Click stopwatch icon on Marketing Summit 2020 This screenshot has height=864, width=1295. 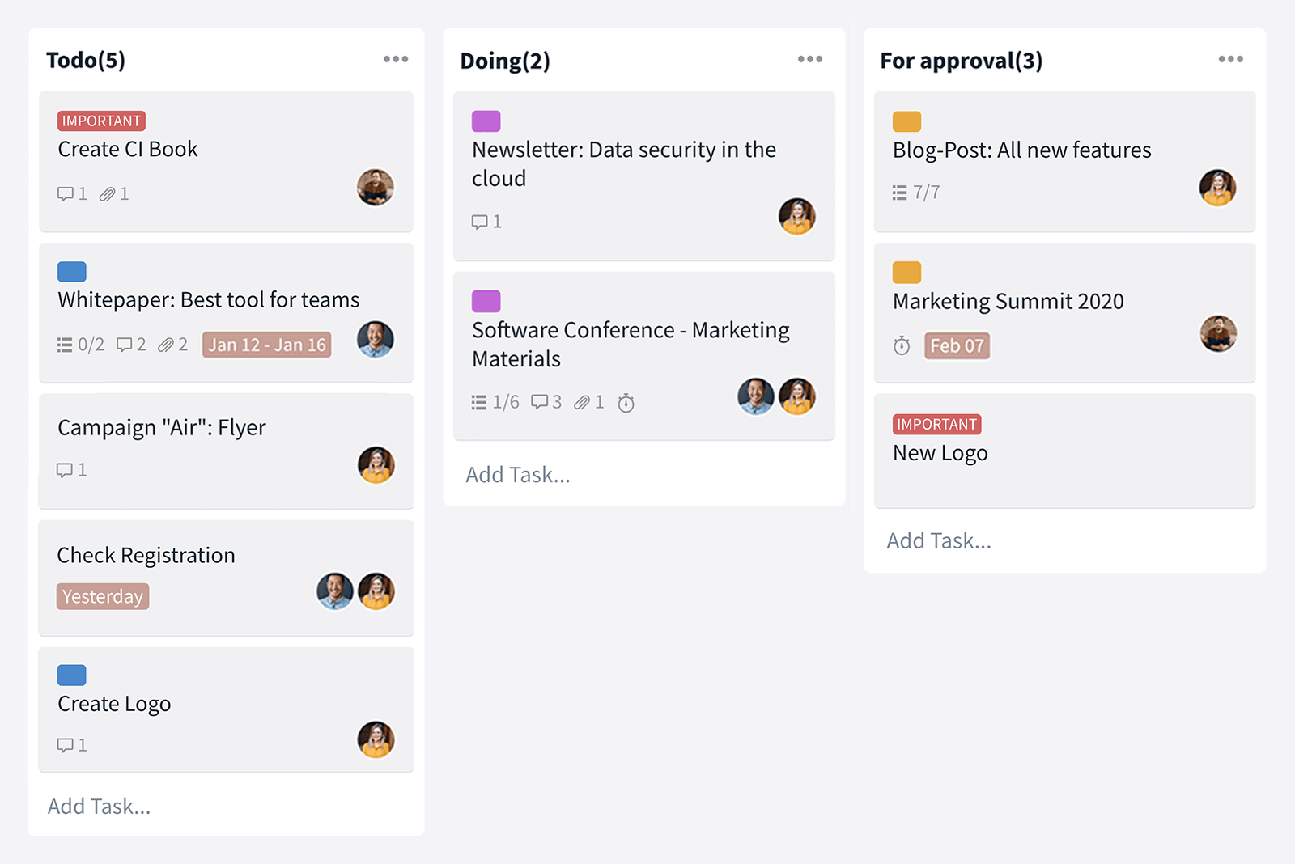[x=902, y=346]
